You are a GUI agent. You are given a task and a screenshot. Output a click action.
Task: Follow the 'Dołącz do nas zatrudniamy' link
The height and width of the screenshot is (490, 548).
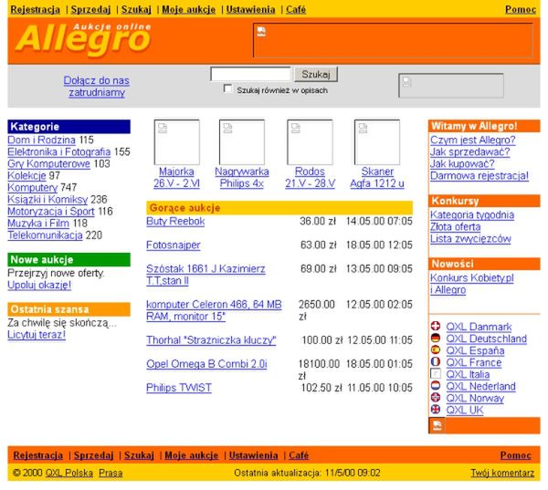[x=97, y=87]
